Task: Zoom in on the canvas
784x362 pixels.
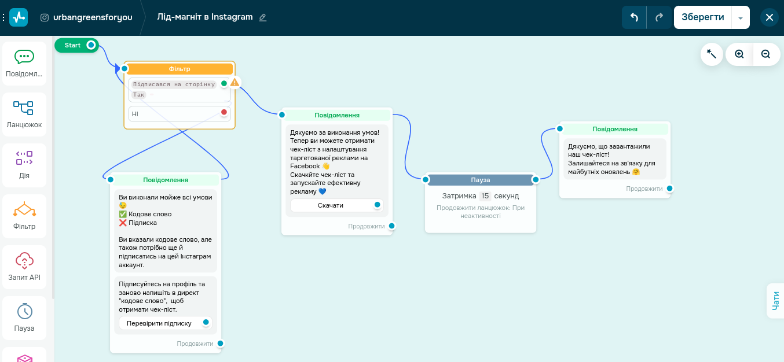Action: [x=739, y=54]
